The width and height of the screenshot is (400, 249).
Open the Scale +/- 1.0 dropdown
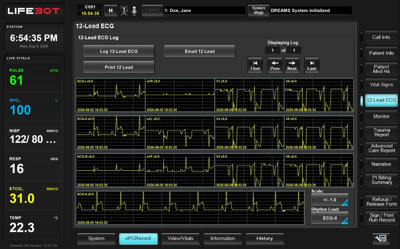pos(330,200)
